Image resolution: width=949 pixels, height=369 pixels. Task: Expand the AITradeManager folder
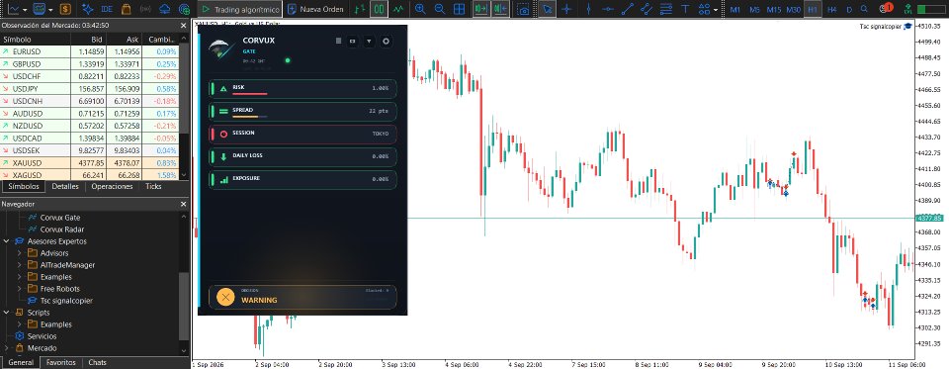tap(19, 265)
